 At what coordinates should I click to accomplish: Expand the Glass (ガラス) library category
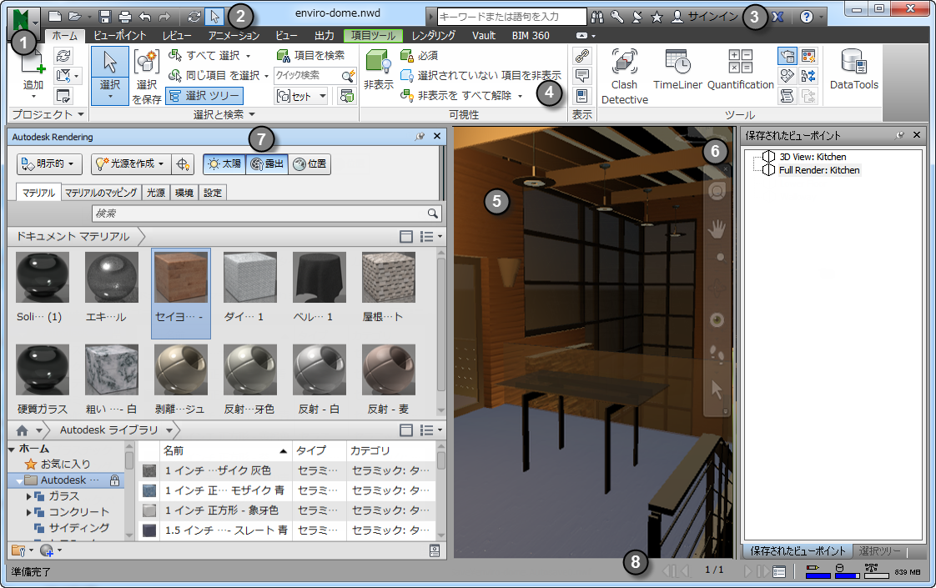click(28, 496)
